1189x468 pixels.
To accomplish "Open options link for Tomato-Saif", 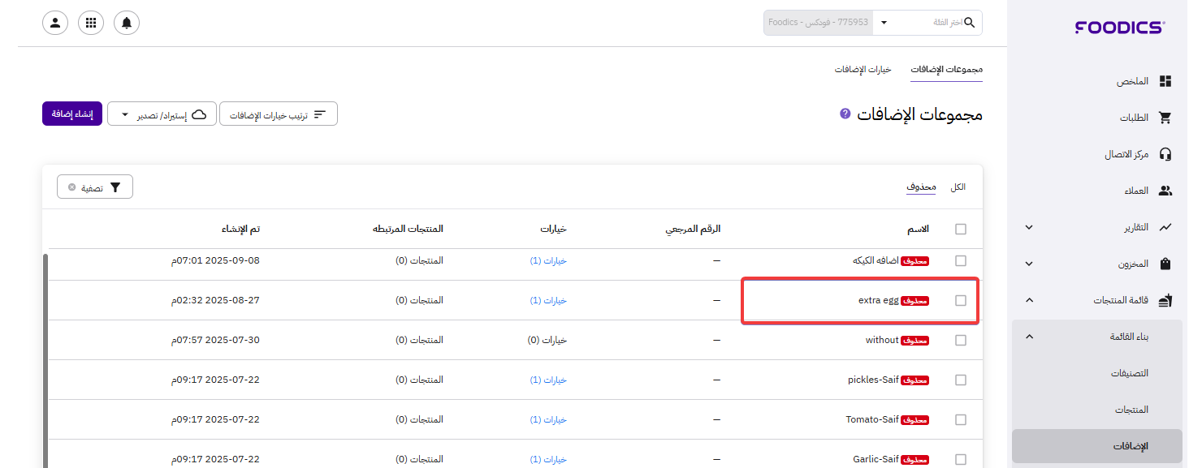I will [x=548, y=420].
